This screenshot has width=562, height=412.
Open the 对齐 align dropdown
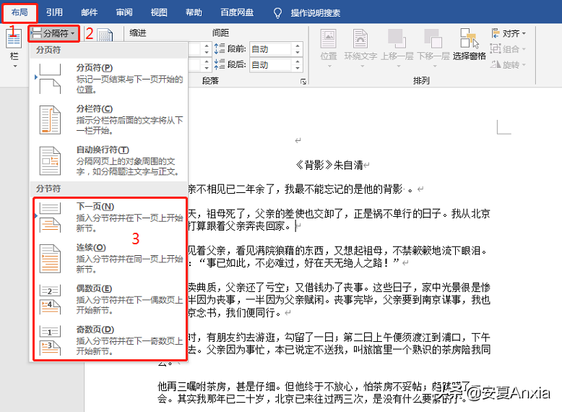[x=509, y=33]
